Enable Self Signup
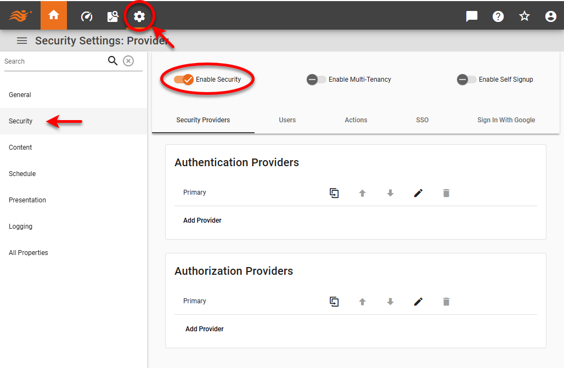Screen dimensions: 564x368 (466, 80)
